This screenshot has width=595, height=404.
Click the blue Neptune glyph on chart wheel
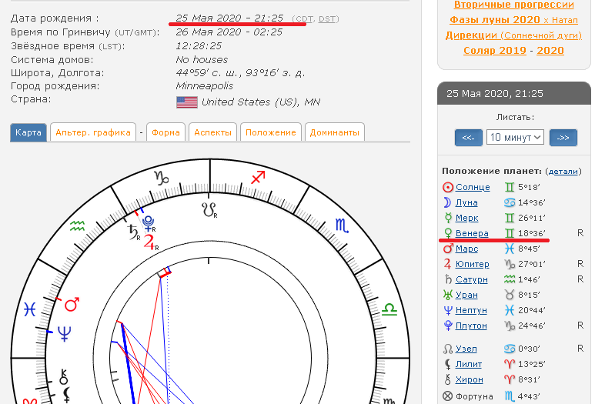(64, 334)
